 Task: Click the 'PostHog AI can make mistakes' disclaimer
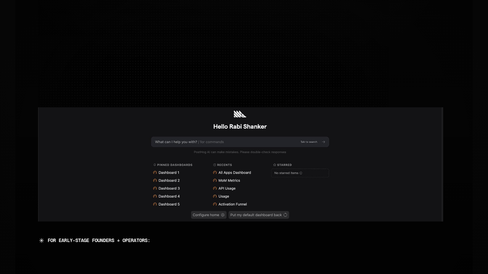pyautogui.click(x=240, y=152)
